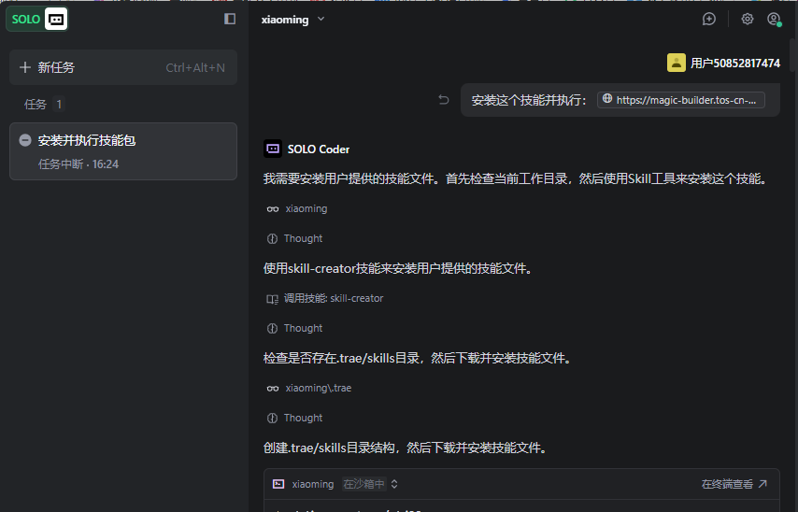Expand the Thought below xiaoming\.trae
The height and width of the screenshot is (512, 798).
(x=294, y=418)
